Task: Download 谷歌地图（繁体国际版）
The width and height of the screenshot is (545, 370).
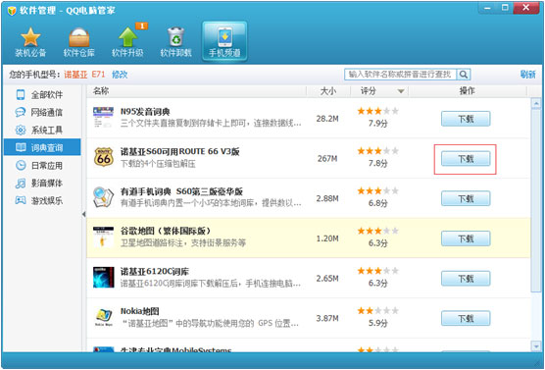Action: pyautogui.click(x=466, y=238)
